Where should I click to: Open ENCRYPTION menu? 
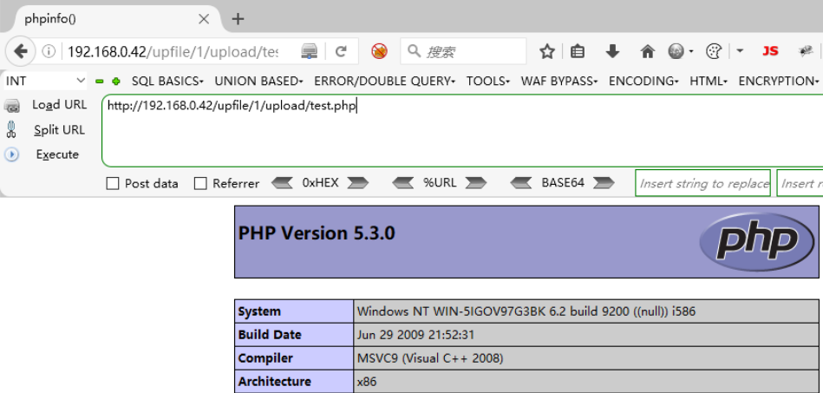coord(779,82)
